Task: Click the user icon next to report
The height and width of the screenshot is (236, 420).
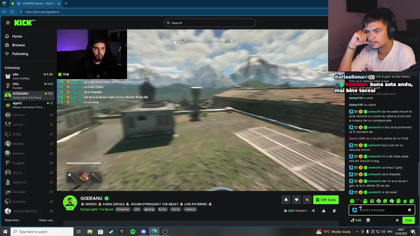Action: click(334, 211)
